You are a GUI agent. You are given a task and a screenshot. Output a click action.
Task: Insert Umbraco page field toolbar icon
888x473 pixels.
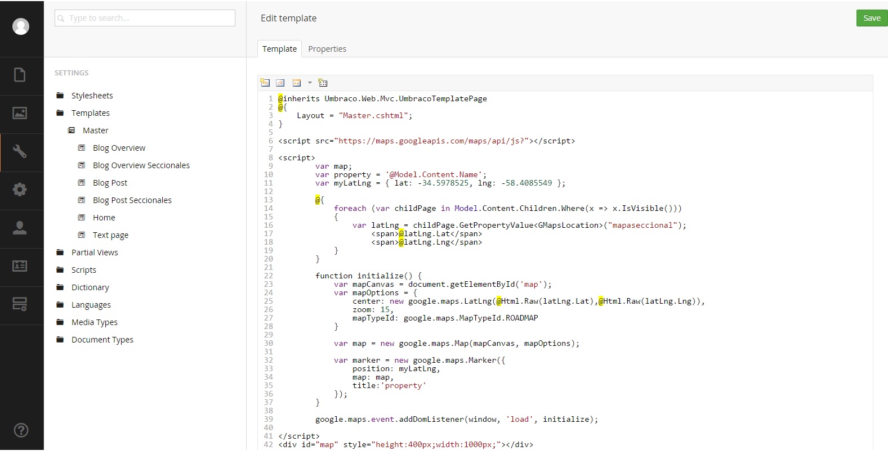[x=265, y=83]
